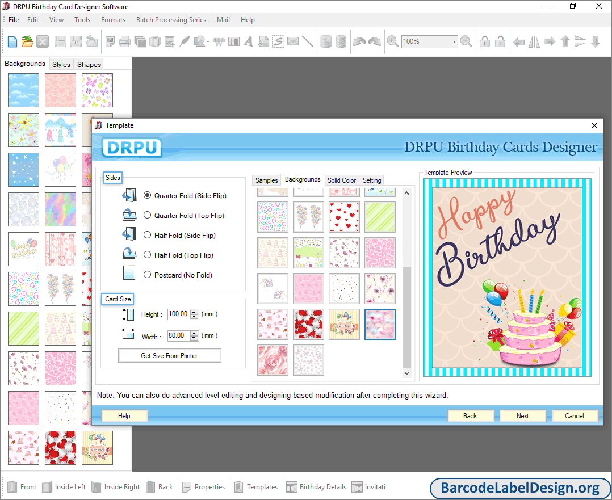The width and height of the screenshot is (612, 500).
Task: Select Quarter Fold (Side Flip) option
Action: pyautogui.click(x=147, y=195)
